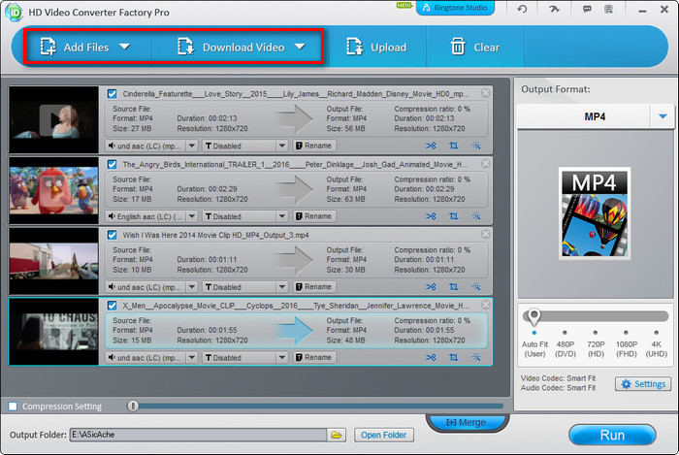Play the Cinderella video thumbnail preview

(53, 120)
